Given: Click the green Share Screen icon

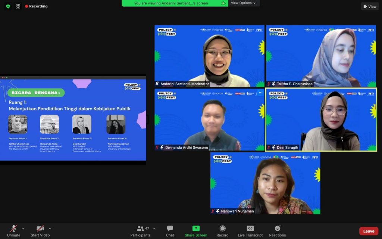Looking at the screenshot, I should coord(196,229).
